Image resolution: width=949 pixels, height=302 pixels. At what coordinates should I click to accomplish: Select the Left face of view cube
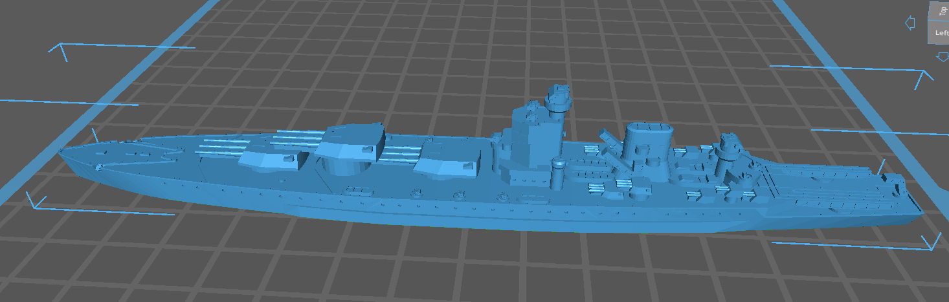click(x=941, y=33)
